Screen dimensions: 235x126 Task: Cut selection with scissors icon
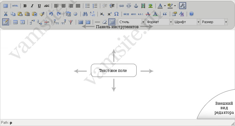(x=6, y=14)
